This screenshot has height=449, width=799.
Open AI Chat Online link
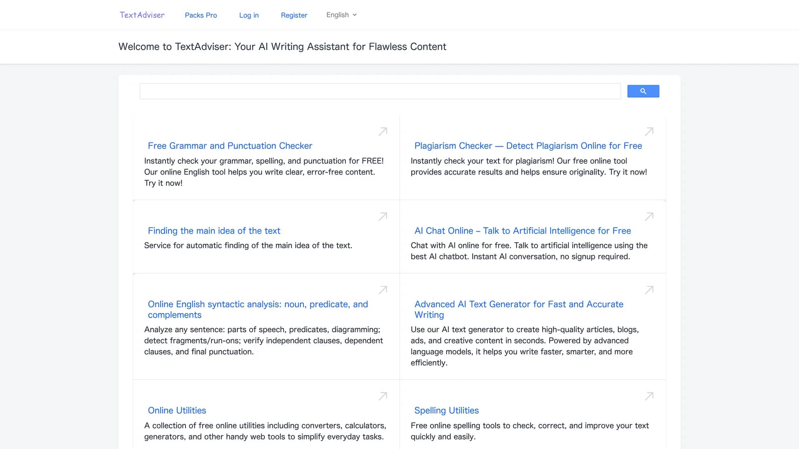[523, 231]
